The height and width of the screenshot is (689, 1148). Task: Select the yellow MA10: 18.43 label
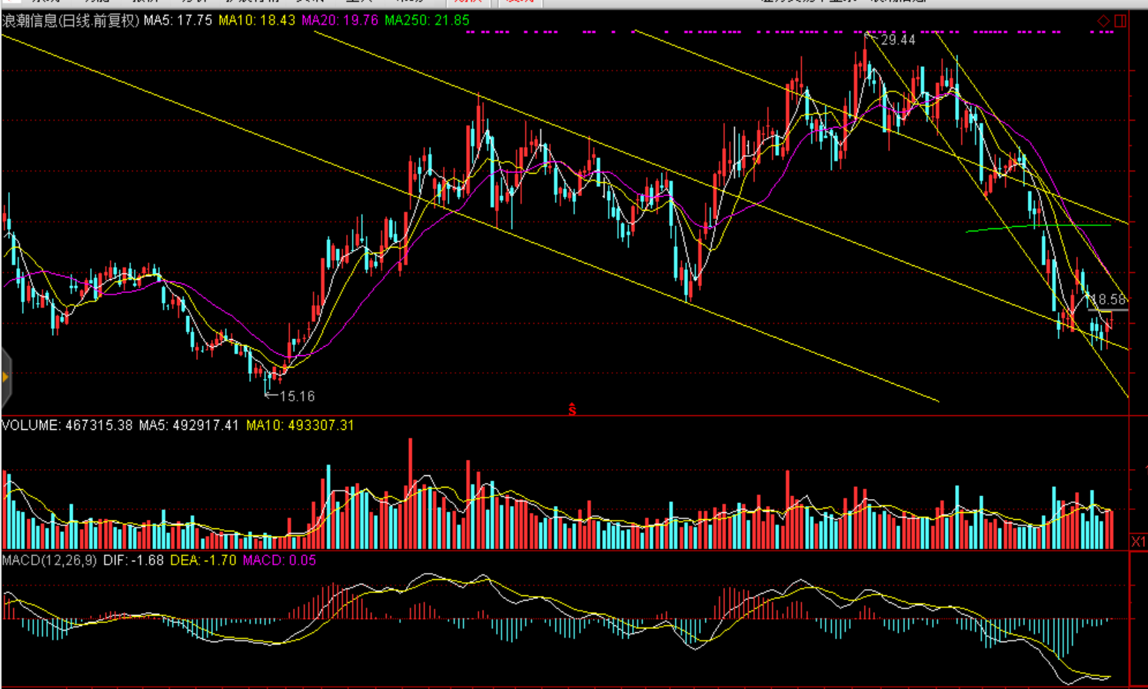[x=257, y=21]
